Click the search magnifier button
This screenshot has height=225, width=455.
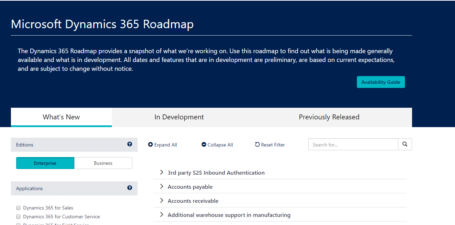point(405,144)
